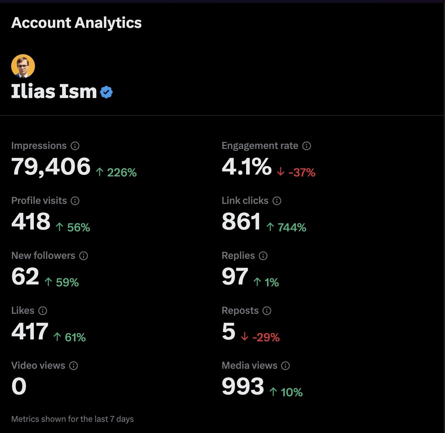The height and width of the screenshot is (433, 445).
Task: Click the Account Analytics heading
Action: point(76,23)
